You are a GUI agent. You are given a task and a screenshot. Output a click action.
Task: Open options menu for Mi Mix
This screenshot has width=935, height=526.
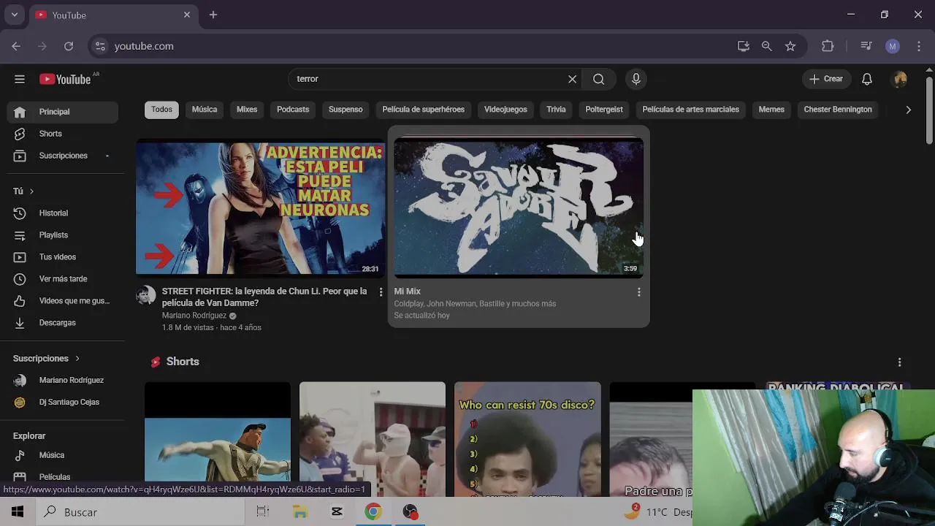(639, 292)
